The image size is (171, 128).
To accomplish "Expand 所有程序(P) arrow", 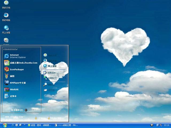I will tap(26, 110).
